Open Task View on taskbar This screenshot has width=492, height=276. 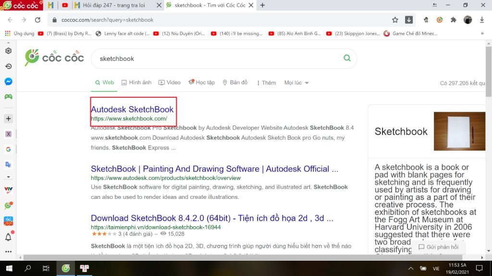[x=46, y=268]
